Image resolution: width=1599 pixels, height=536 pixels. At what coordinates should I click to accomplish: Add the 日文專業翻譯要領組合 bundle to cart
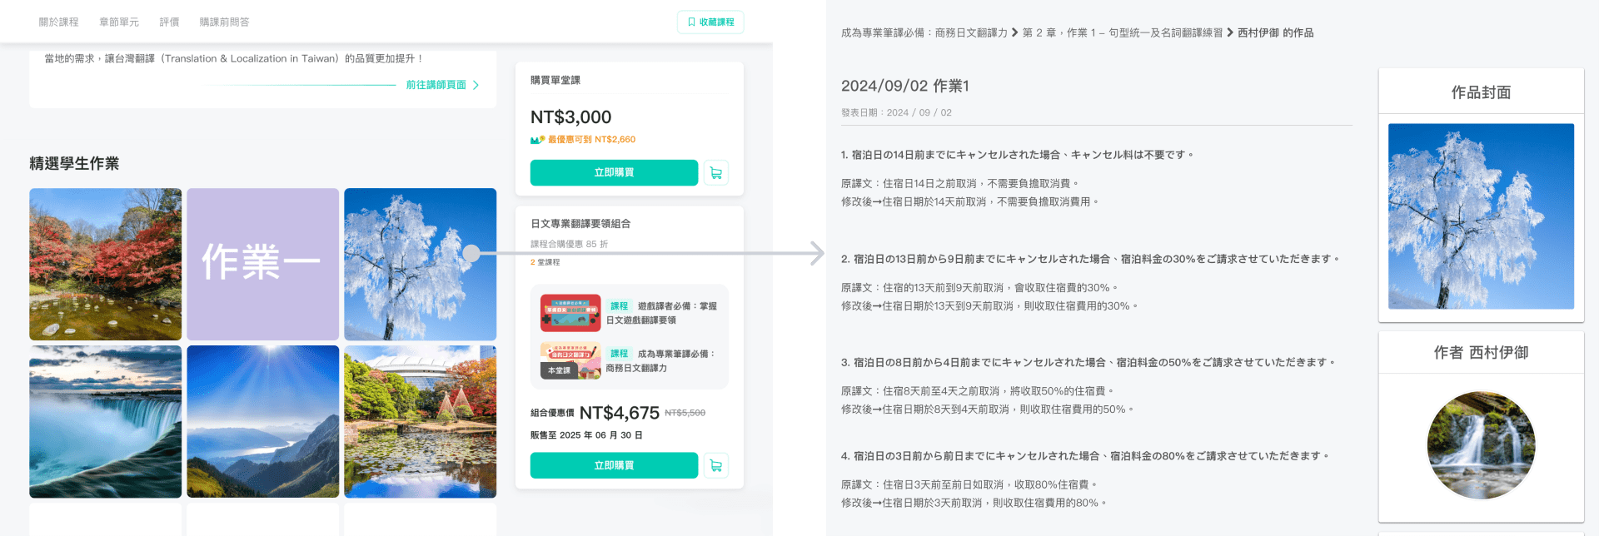(716, 465)
